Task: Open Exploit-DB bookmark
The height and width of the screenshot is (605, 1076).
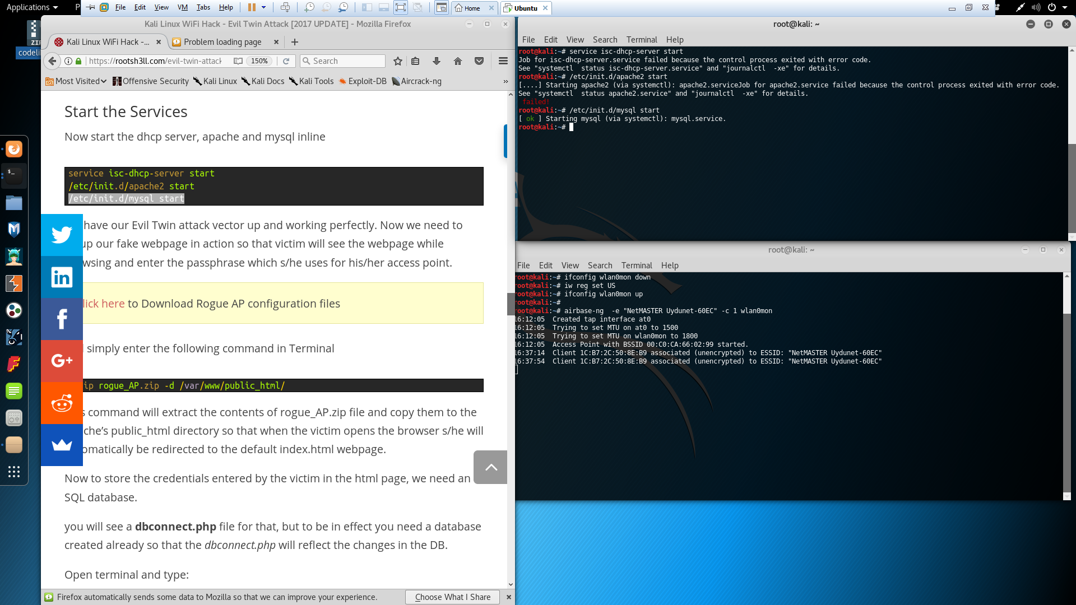Action: 363,81
